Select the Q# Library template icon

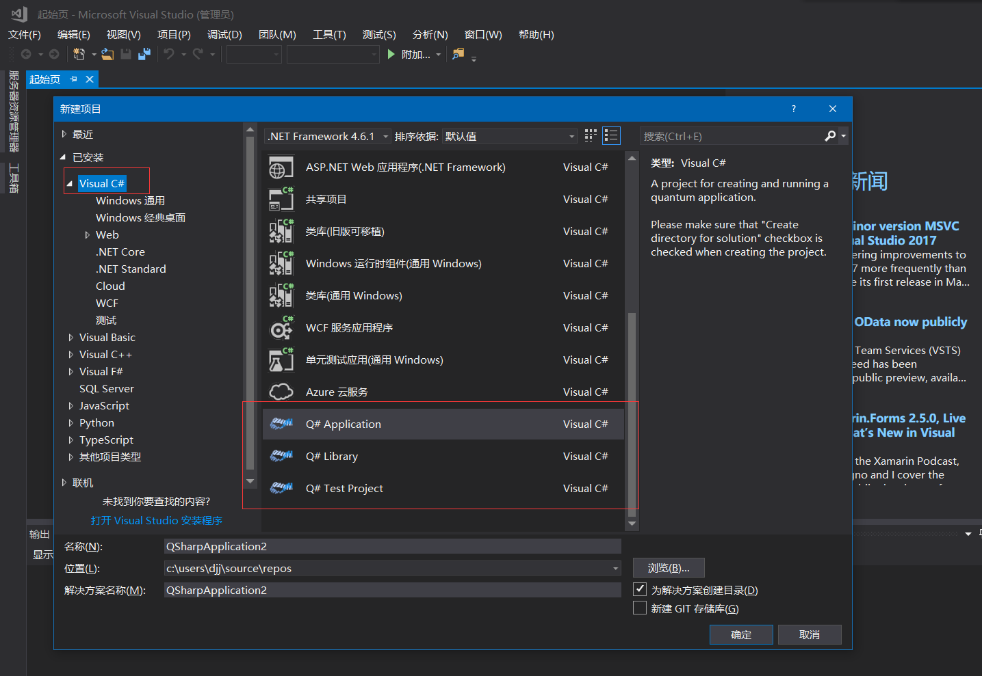click(x=281, y=457)
